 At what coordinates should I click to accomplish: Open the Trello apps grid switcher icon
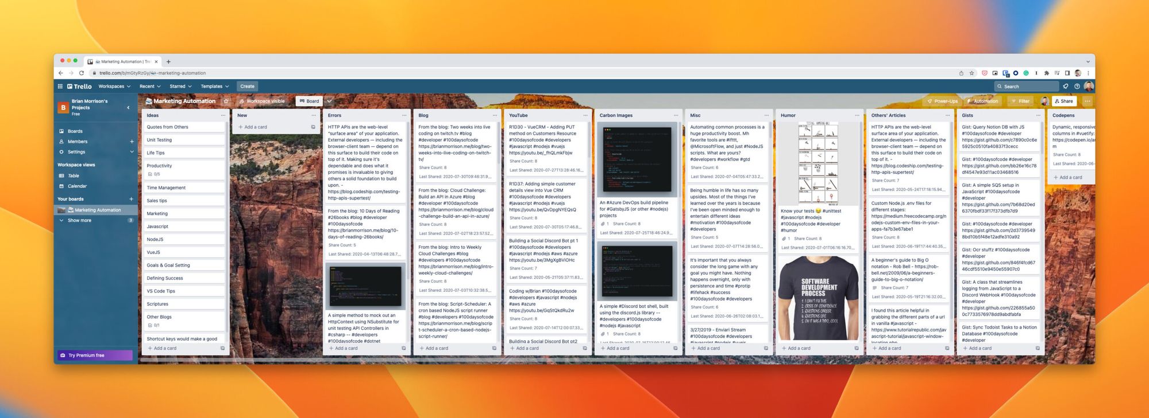[x=60, y=86]
